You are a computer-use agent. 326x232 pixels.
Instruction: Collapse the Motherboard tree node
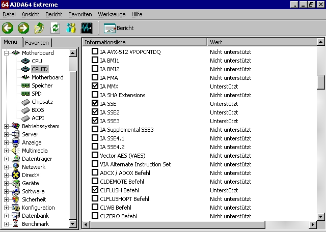point(6,53)
